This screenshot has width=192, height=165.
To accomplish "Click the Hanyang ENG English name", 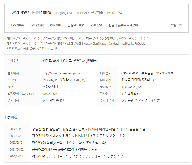I will point(64,13).
